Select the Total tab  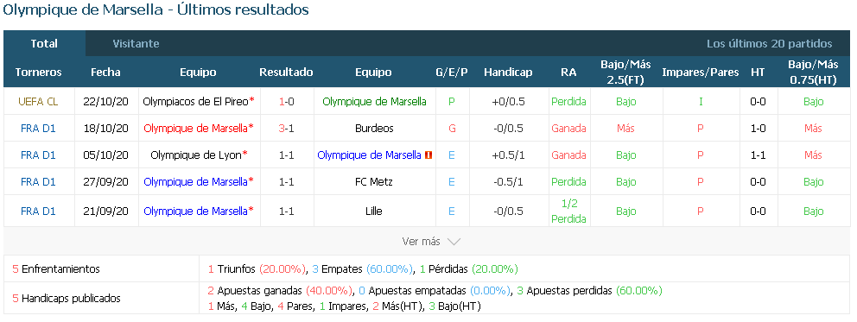point(44,44)
